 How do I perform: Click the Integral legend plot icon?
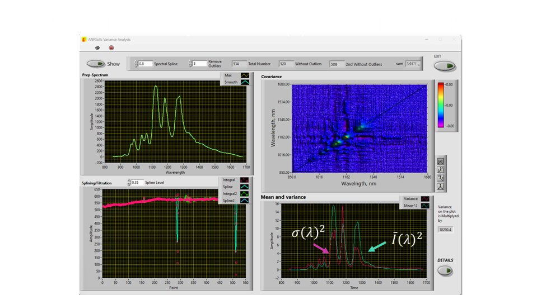point(244,180)
